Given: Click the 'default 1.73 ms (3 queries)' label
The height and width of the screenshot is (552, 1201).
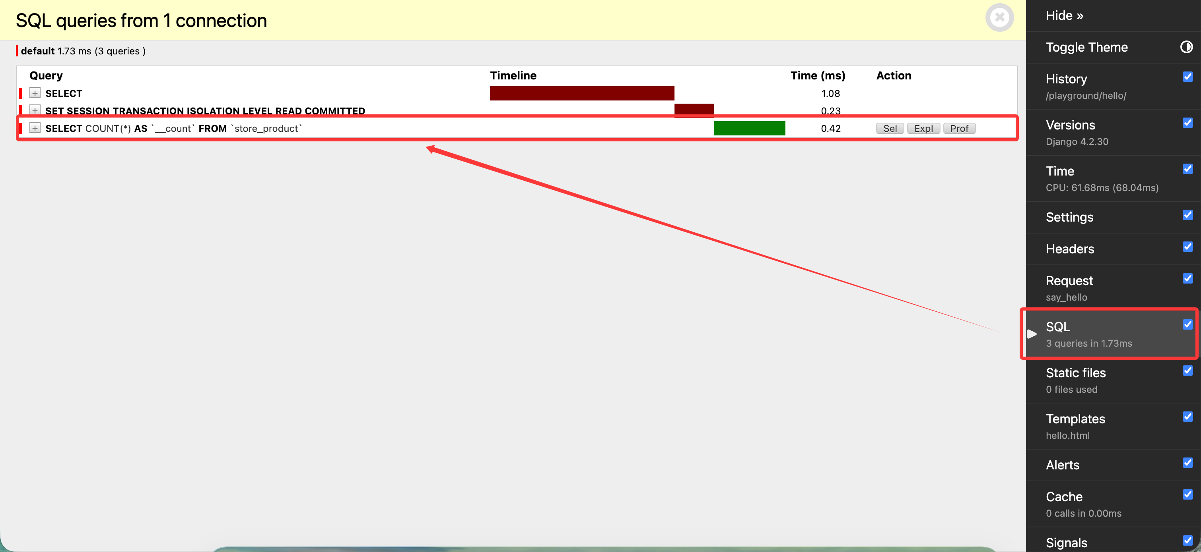Looking at the screenshot, I should (83, 51).
